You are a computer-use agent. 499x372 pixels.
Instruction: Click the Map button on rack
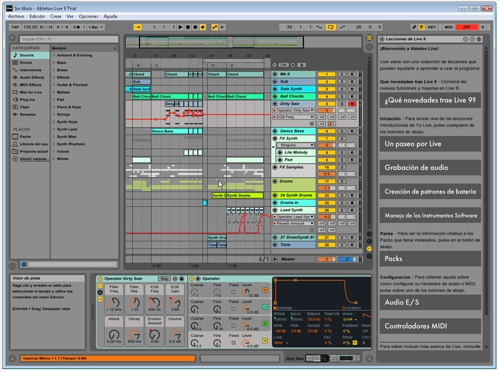[x=164, y=279]
